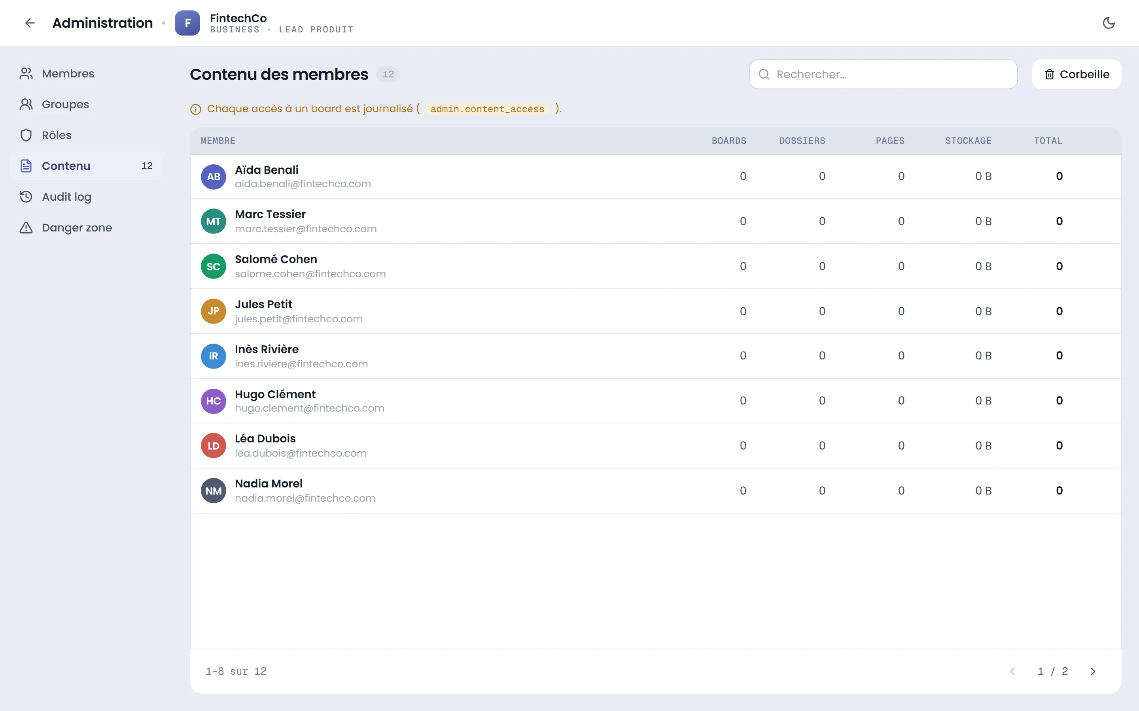Click the MEMBRE column header
Viewport: 1139px width, 711px height.
point(218,141)
